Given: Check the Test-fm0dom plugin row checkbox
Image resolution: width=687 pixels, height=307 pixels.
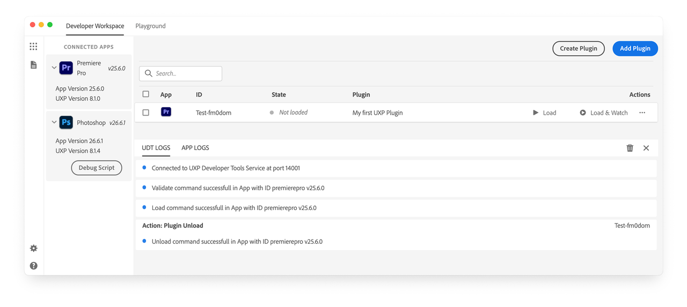Looking at the screenshot, I should (x=145, y=113).
